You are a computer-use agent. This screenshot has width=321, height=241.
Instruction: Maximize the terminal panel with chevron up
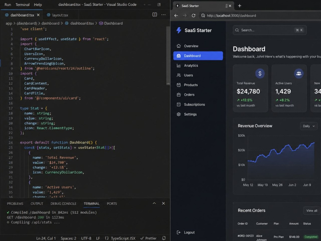click(x=154, y=203)
